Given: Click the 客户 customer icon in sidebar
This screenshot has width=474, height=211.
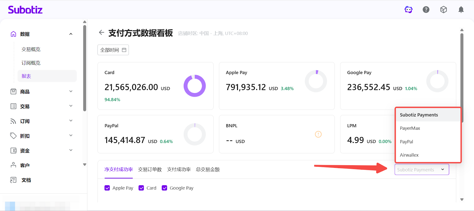Looking at the screenshot, I should [x=13, y=165].
